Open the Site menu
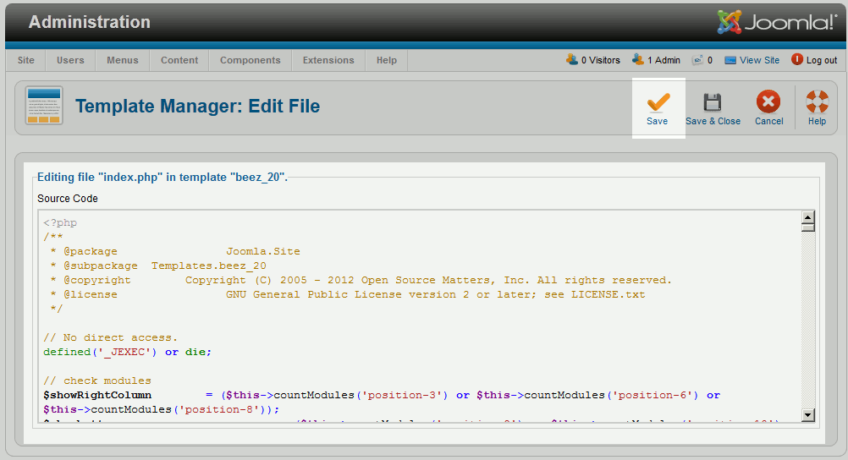Screen dimensions: 848x460 26,60
